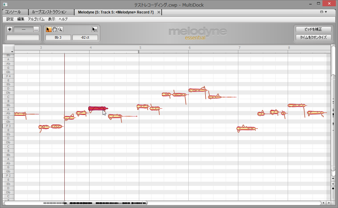338x208 pixels.
Task: Switch to the コンソール tab
Action: pyautogui.click(x=13, y=12)
